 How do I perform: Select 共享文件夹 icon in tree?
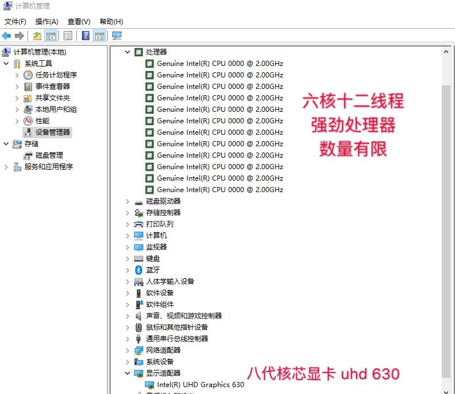point(28,98)
